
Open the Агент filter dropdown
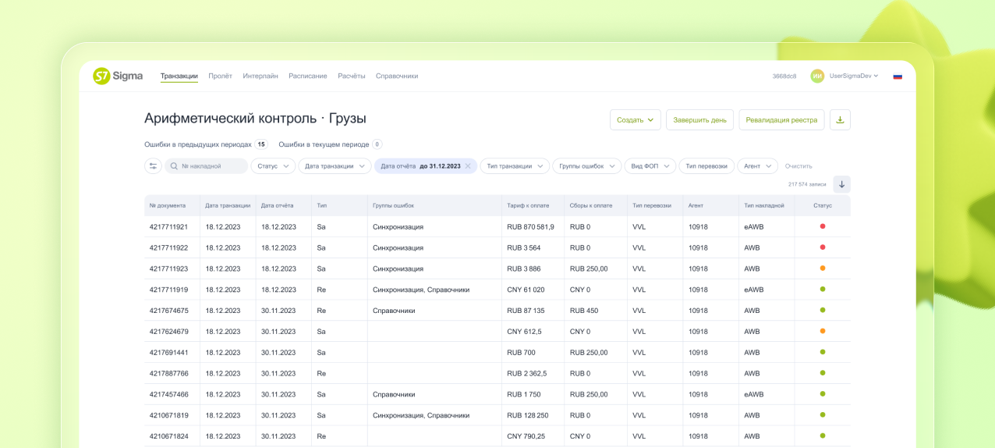(758, 166)
